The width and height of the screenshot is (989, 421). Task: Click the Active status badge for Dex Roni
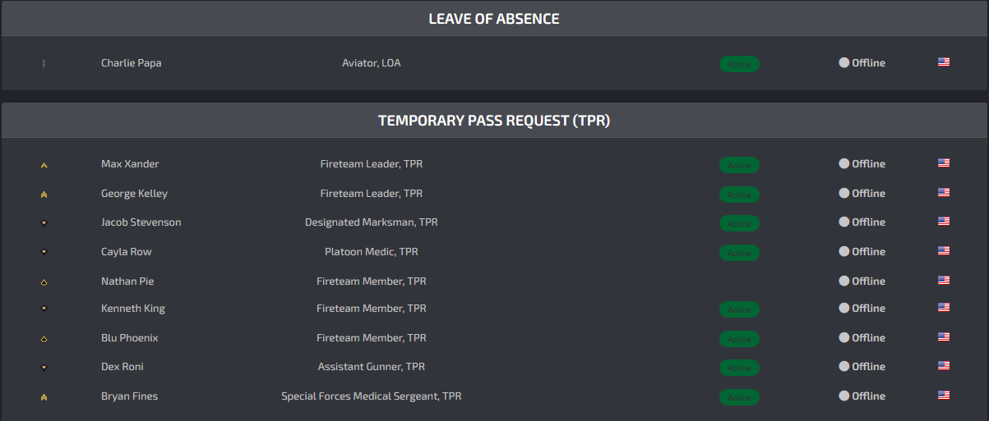click(x=739, y=368)
